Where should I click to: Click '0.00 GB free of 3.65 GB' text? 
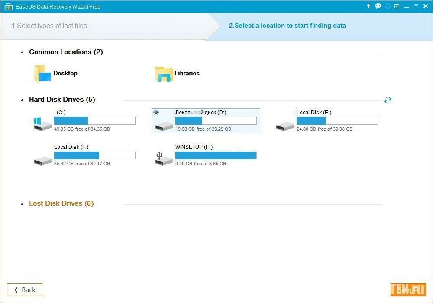pos(201,164)
